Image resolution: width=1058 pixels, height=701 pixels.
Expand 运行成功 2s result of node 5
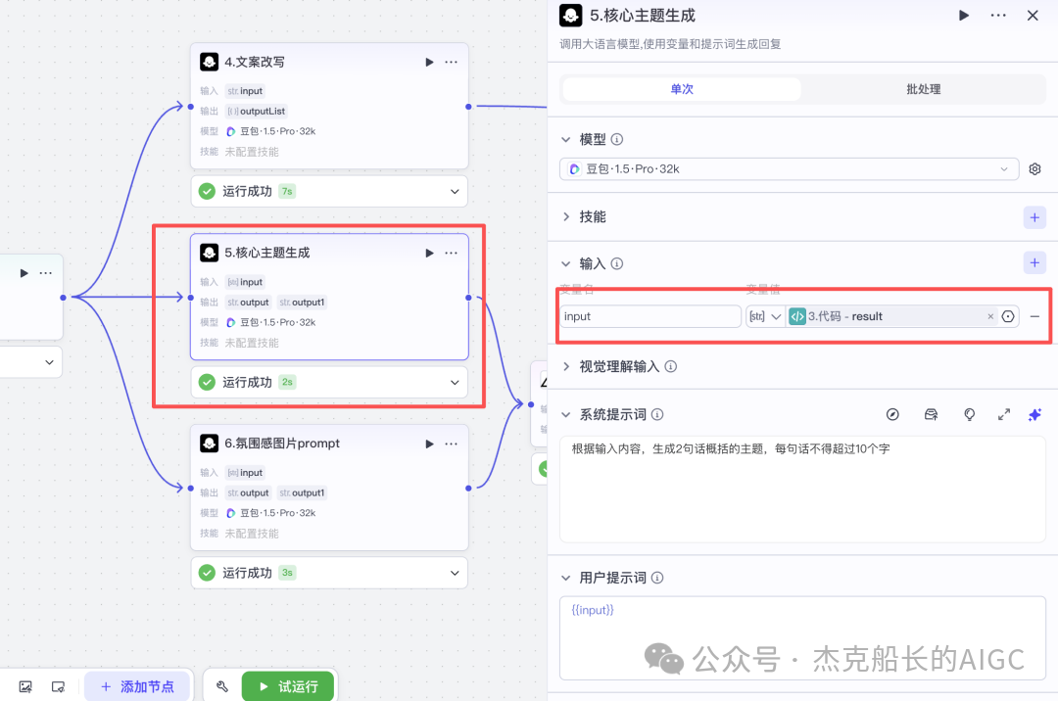[455, 382]
